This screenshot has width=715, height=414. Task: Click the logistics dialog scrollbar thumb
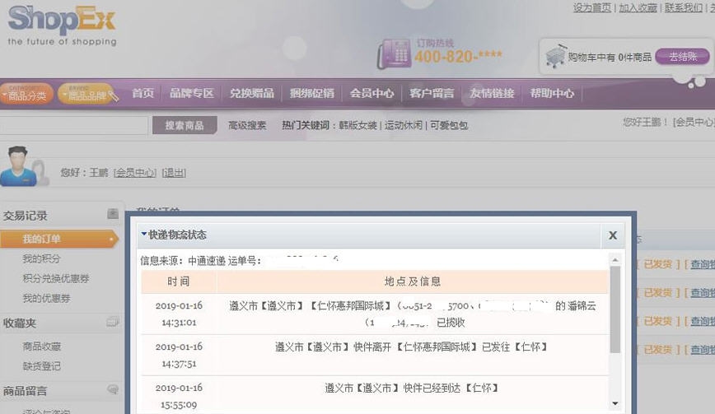pos(615,309)
